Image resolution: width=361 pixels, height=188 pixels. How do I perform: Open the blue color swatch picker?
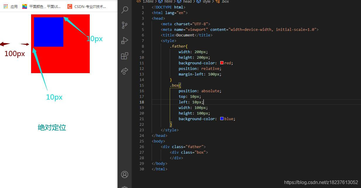[222, 119]
